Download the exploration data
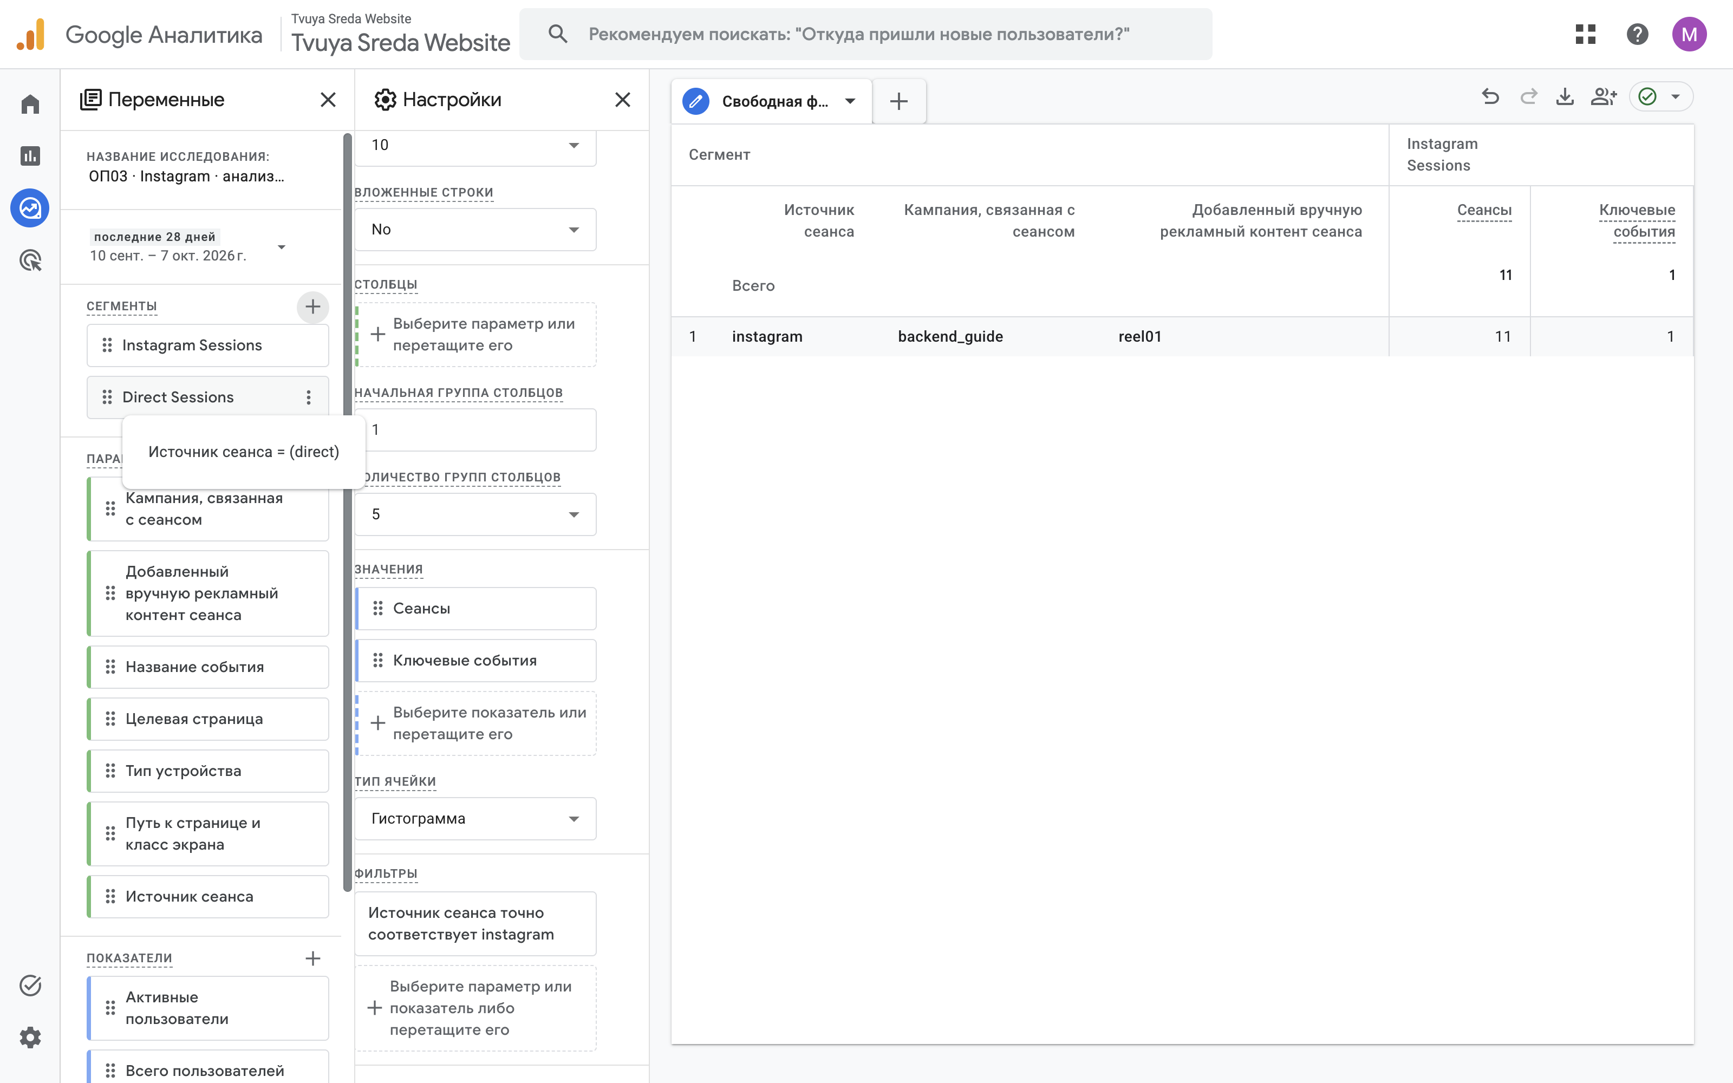The image size is (1733, 1083). tap(1566, 97)
